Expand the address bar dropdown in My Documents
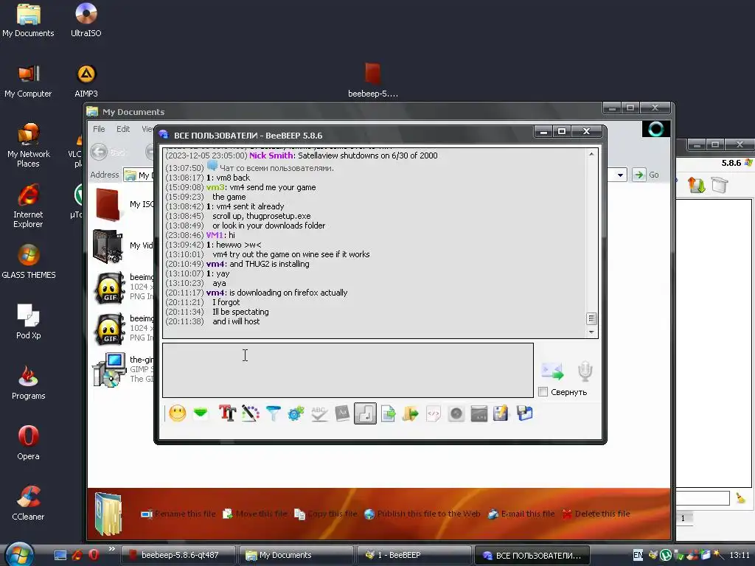The height and width of the screenshot is (566, 755). 621,175
